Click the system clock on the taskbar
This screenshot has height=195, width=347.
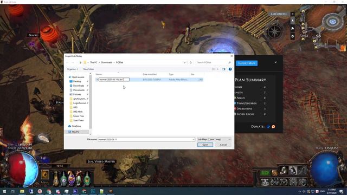(x=331, y=191)
